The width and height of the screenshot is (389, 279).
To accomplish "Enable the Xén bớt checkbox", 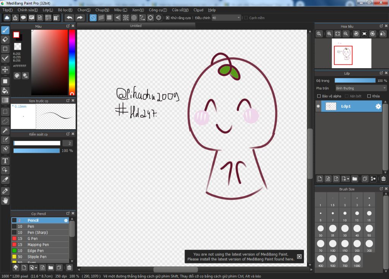I will click(347, 96).
